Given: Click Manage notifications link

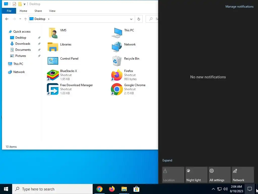Looking at the screenshot, I should coord(239,7).
